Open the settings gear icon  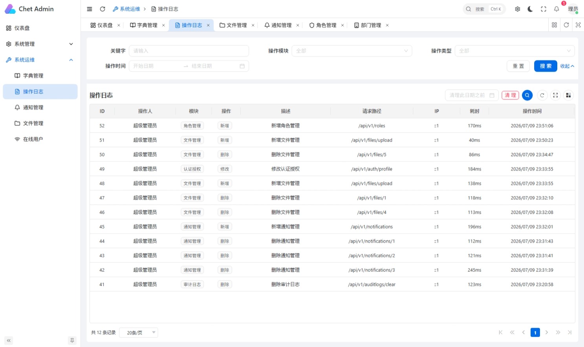point(518,9)
